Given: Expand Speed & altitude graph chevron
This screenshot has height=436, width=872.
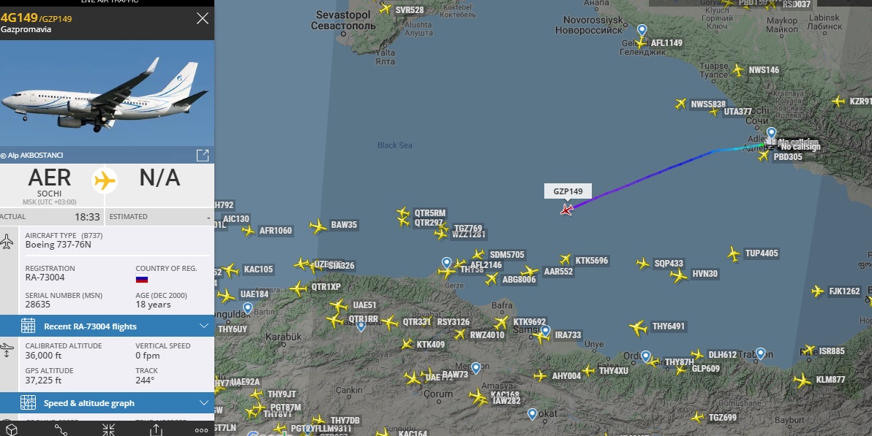Looking at the screenshot, I should coord(203,402).
